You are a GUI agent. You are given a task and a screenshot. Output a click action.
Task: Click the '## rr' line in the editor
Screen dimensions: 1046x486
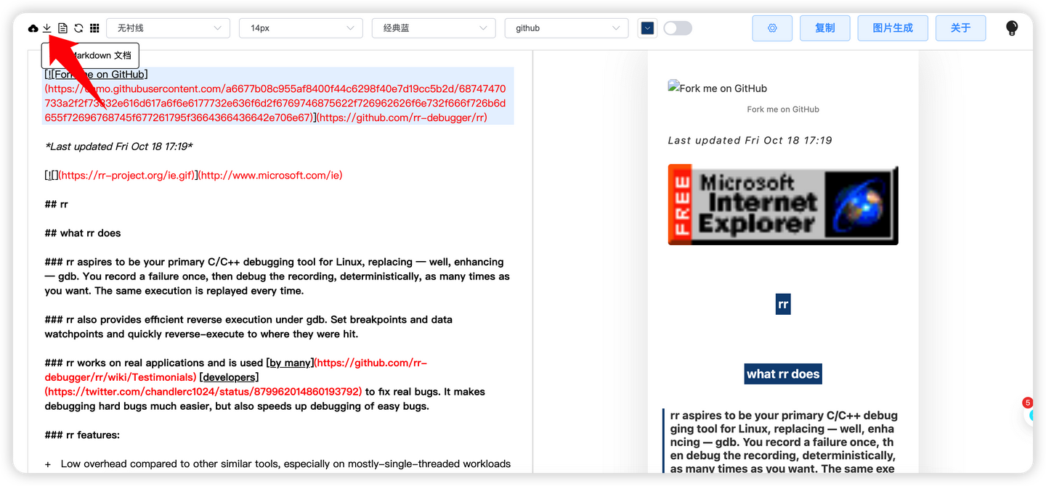click(57, 205)
